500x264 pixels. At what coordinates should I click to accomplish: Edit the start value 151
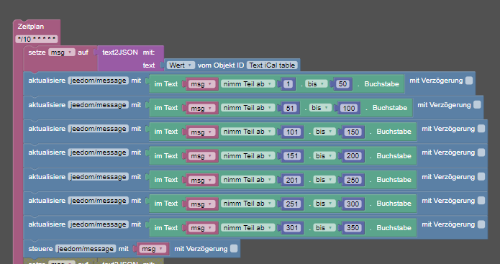coord(292,156)
